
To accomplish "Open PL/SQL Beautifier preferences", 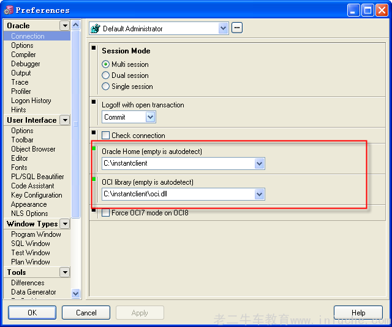I will coord(37,177).
